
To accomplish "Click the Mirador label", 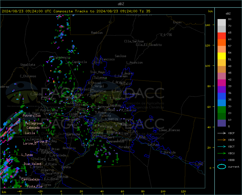I will [124, 147].
